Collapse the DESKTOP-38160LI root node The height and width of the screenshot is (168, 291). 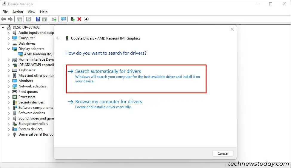(x=3, y=27)
